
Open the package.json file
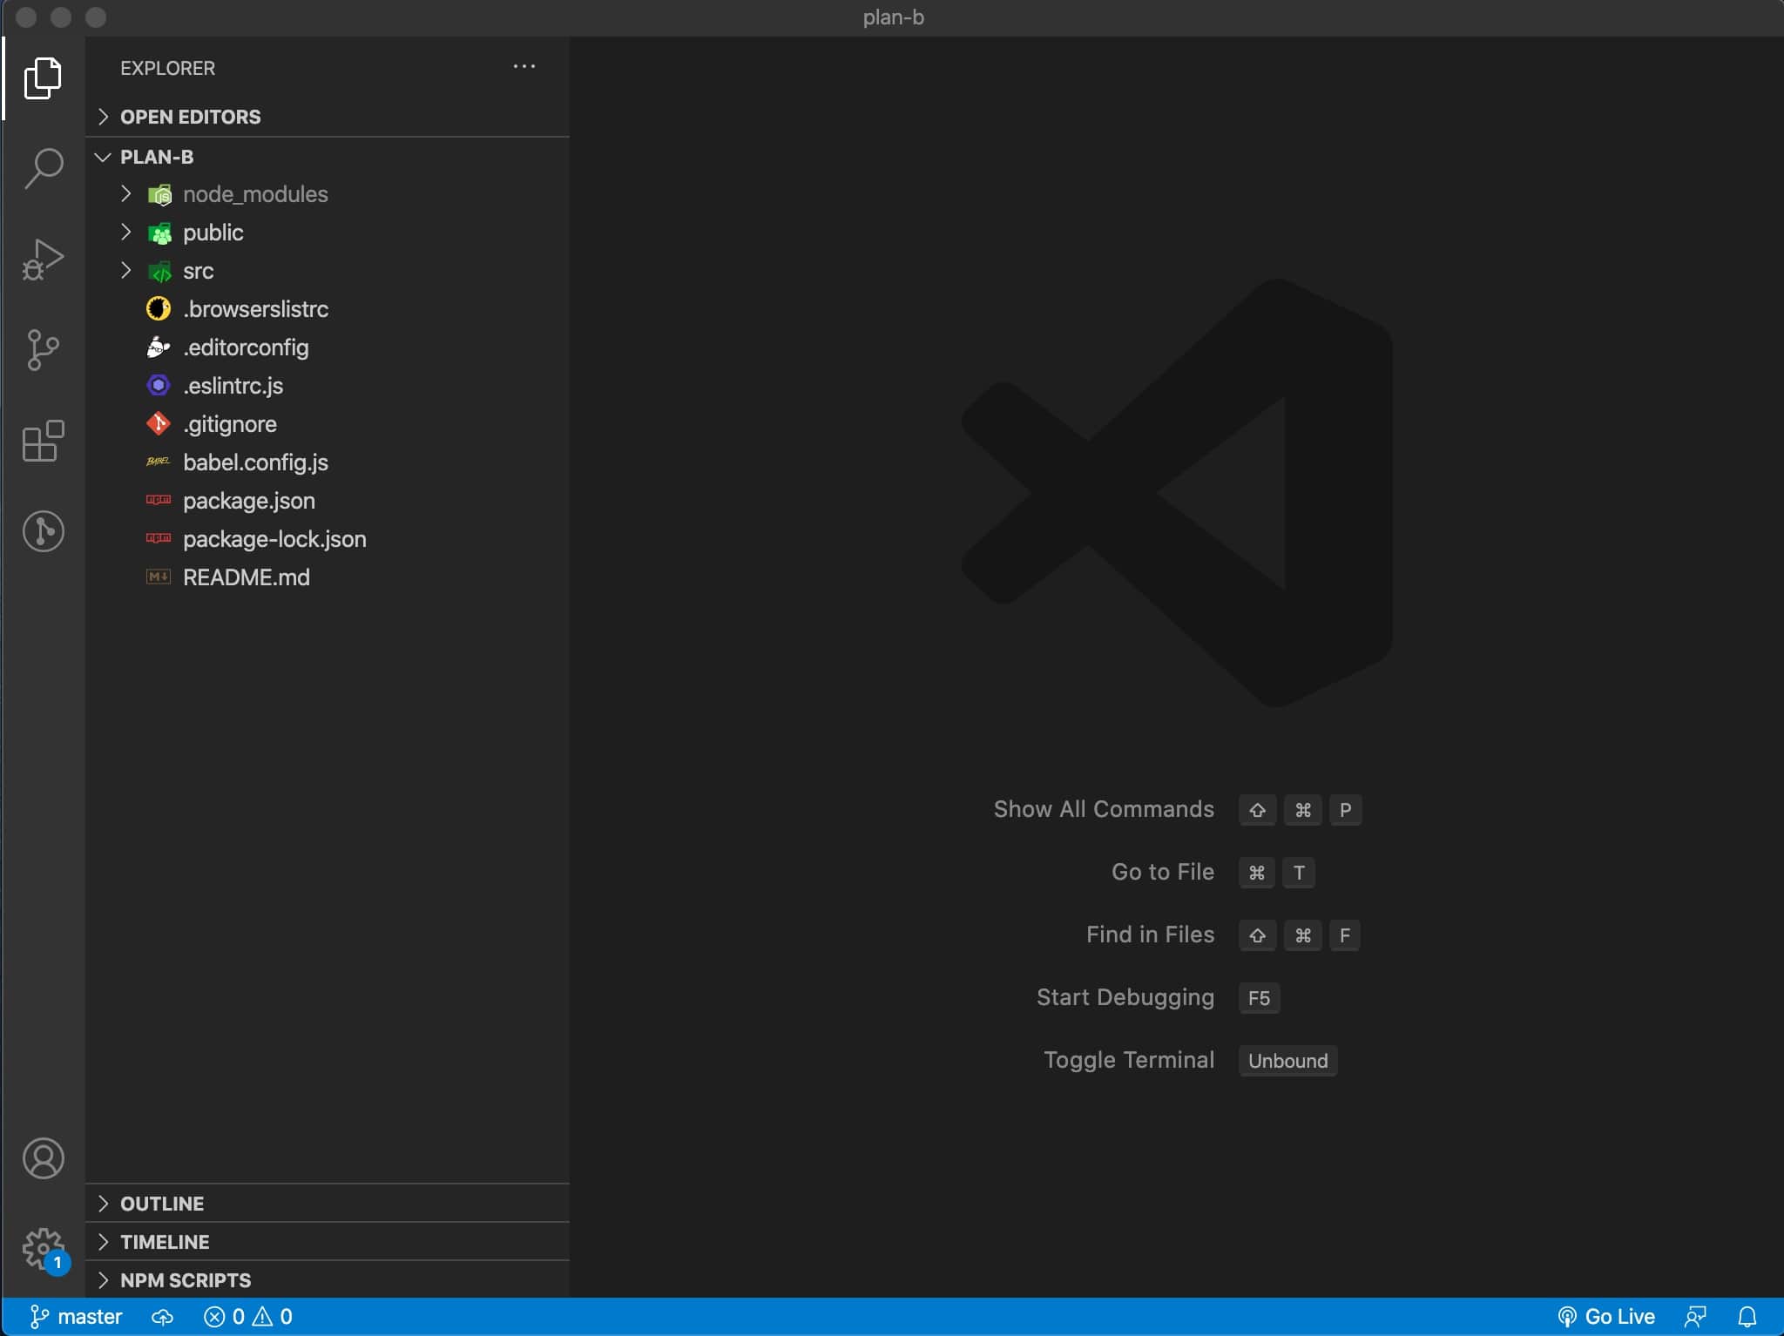(x=248, y=501)
